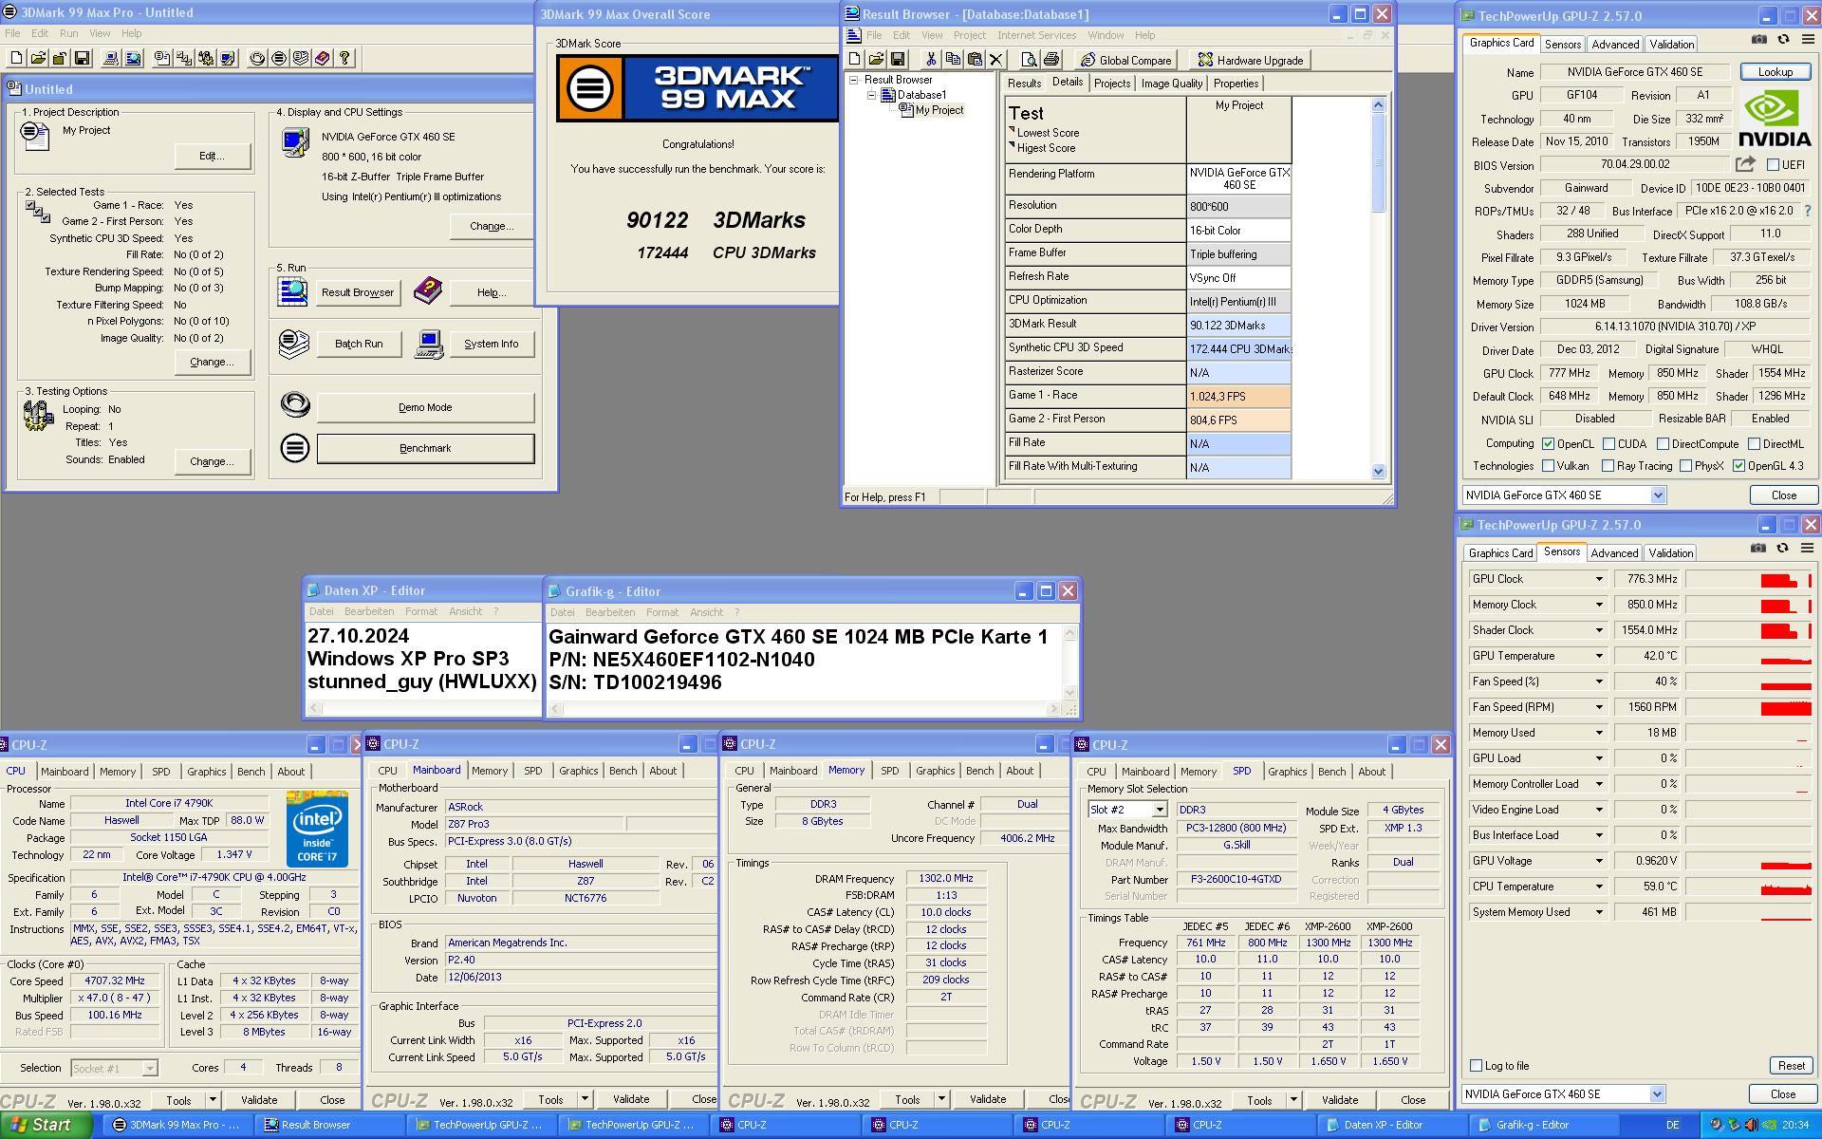Toggle the Ray Tracing checkbox

pyautogui.click(x=1608, y=466)
